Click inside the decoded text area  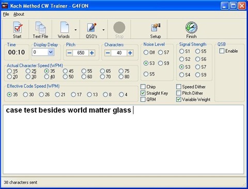pos(123,139)
